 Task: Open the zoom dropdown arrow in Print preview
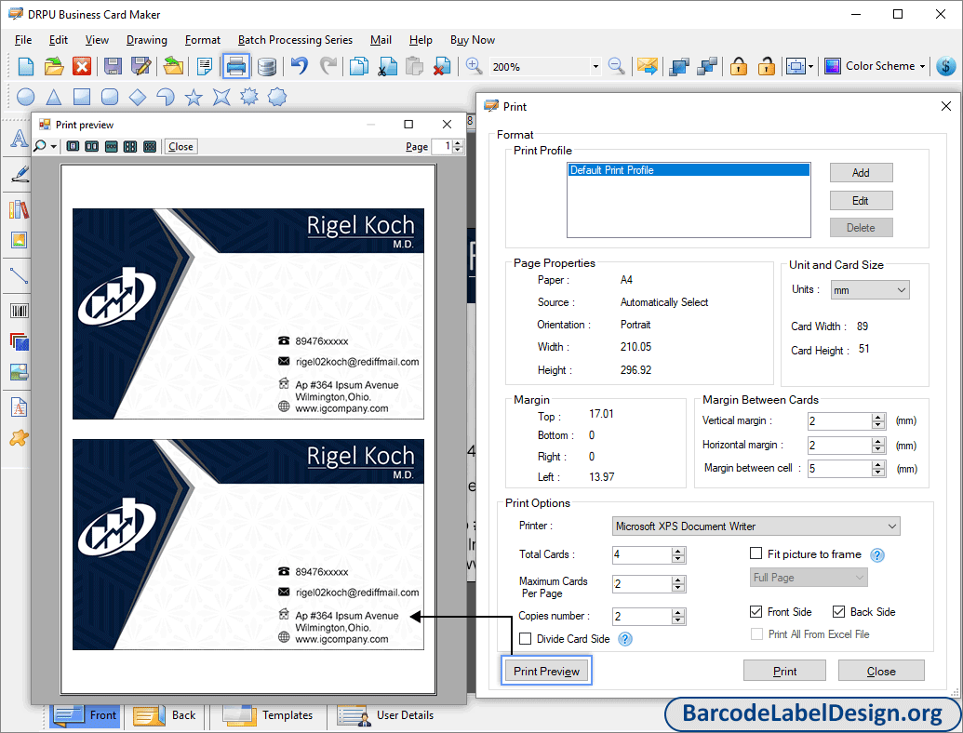(x=54, y=147)
